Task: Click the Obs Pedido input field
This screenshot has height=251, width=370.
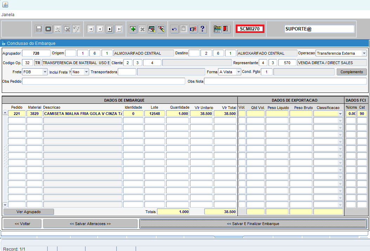Action: (x=103, y=81)
